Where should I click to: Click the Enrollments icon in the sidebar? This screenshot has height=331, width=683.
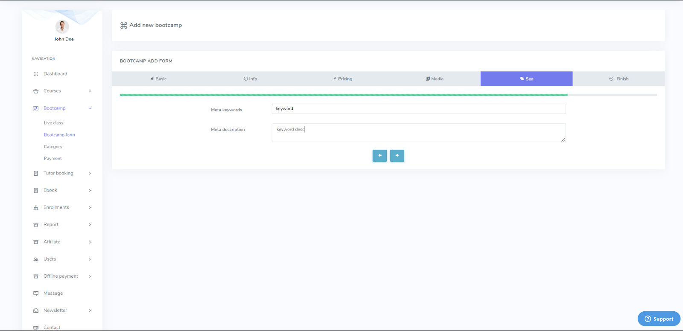[36, 208]
